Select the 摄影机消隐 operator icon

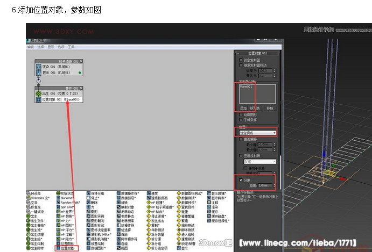click(88, 239)
